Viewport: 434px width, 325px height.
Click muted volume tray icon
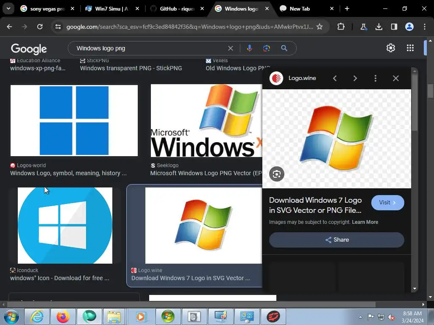pos(391,317)
